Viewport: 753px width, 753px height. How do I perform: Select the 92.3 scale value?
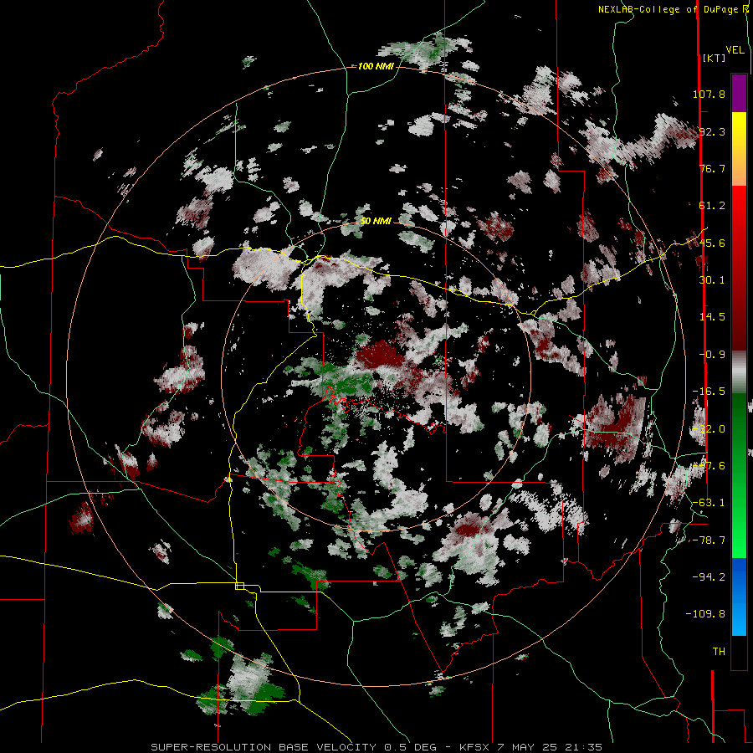point(712,131)
